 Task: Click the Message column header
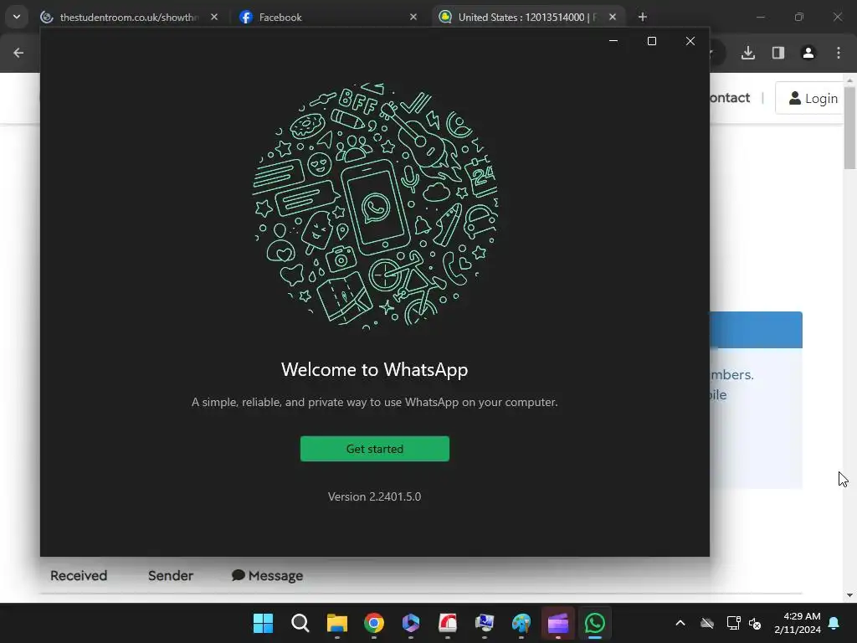click(267, 576)
